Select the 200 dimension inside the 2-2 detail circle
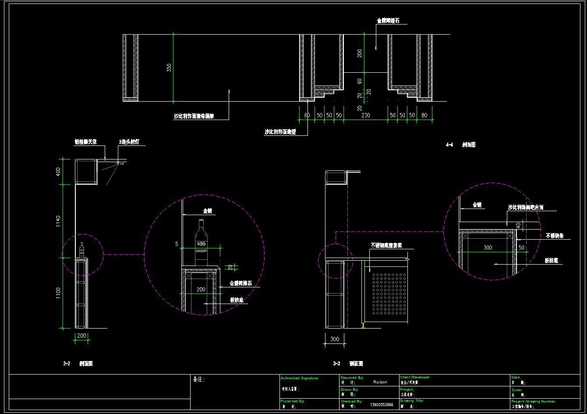This screenshot has width=587, height=414. tap(201, 290)
